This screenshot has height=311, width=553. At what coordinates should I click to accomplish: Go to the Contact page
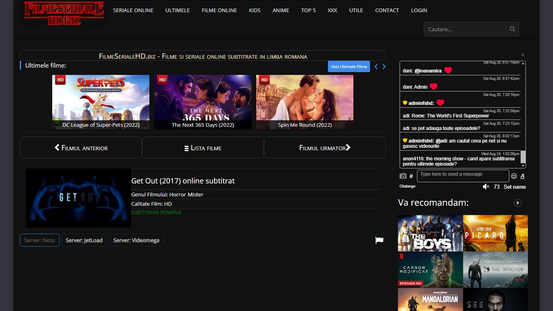387,10
